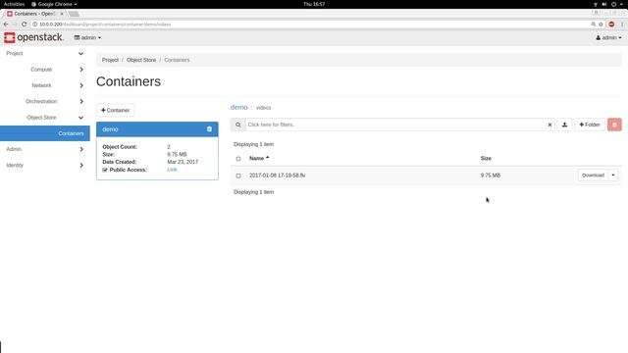Reload the page in Chrome
This screenshot has height=353, width=628.
click(x=24, y=24)
